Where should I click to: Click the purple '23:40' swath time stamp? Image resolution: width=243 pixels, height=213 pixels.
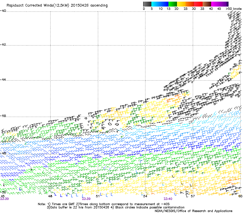(168, 199)
